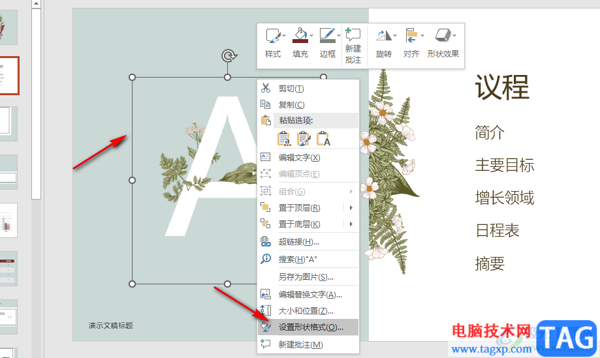Click the 主要目标 agenda item
Screen dimensions: 600x358
[x=505, y=166]
